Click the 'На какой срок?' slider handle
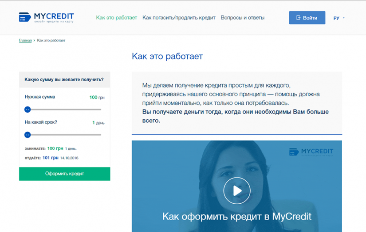Viewport: 366px width, 232px height. (28, 135)
